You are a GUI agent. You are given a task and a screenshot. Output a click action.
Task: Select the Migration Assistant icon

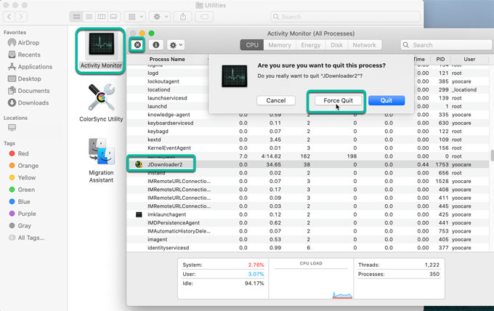click(100, 154)
